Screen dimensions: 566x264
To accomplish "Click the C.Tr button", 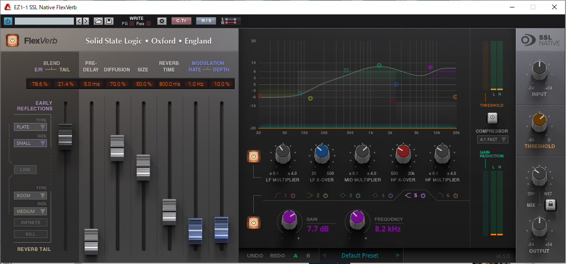I will click(x=181, y=21).
